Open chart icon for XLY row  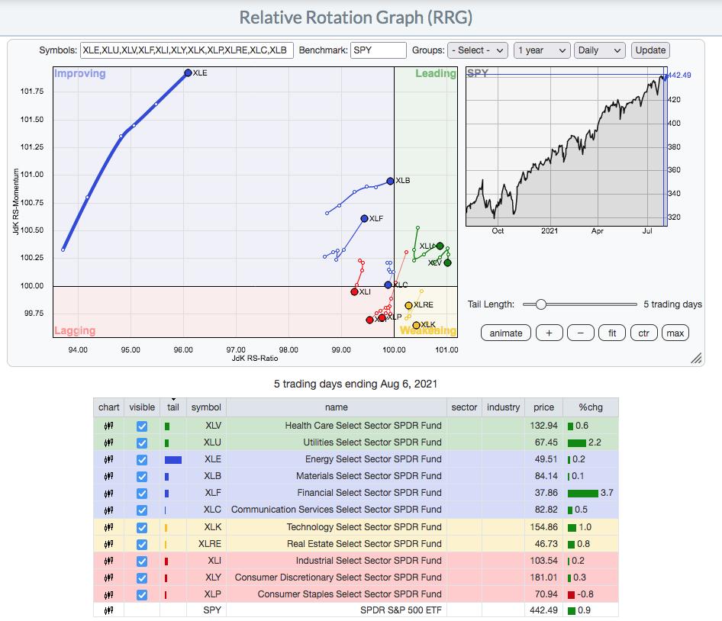point(108,578)
